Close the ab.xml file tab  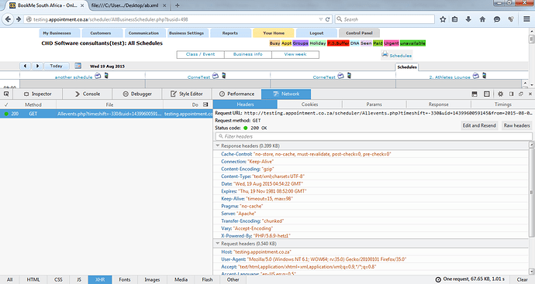pos(164,5)
